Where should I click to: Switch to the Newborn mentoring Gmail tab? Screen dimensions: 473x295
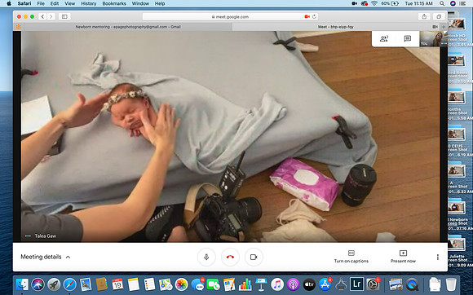click(128, 27)
